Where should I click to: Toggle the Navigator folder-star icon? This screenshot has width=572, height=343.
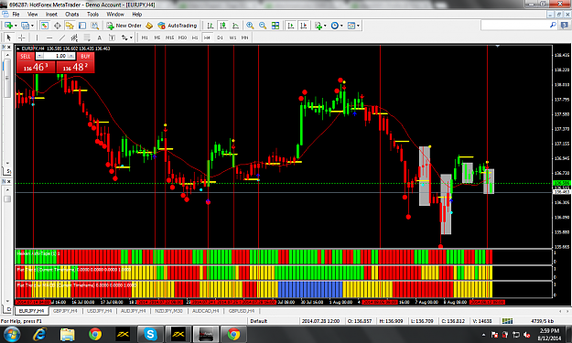click(70, 26)
